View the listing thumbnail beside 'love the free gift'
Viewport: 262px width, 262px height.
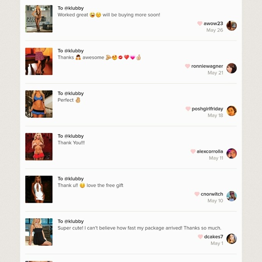(x=39, y=189)
